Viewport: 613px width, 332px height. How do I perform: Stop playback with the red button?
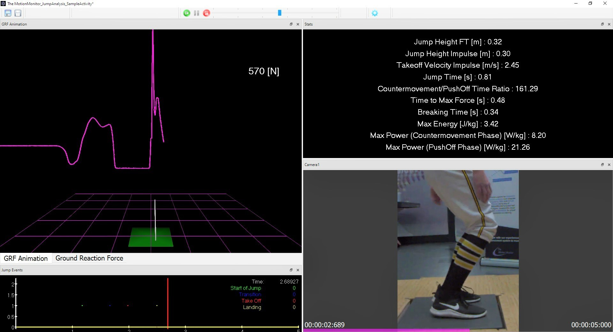click(207, 13)
